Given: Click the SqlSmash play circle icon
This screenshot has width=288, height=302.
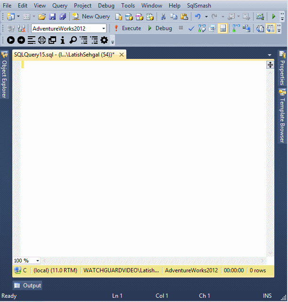Looking at the screenshot, I should pyautogui.click(x=11, y=40).
